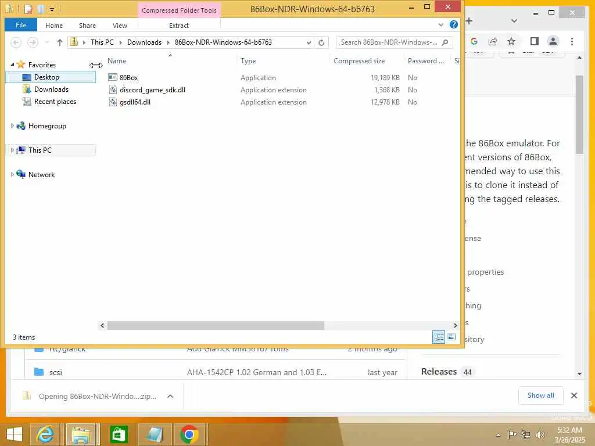Switch to Large icons view icon
This screenshot has height=446, width=595.
(x=451, y=337)
